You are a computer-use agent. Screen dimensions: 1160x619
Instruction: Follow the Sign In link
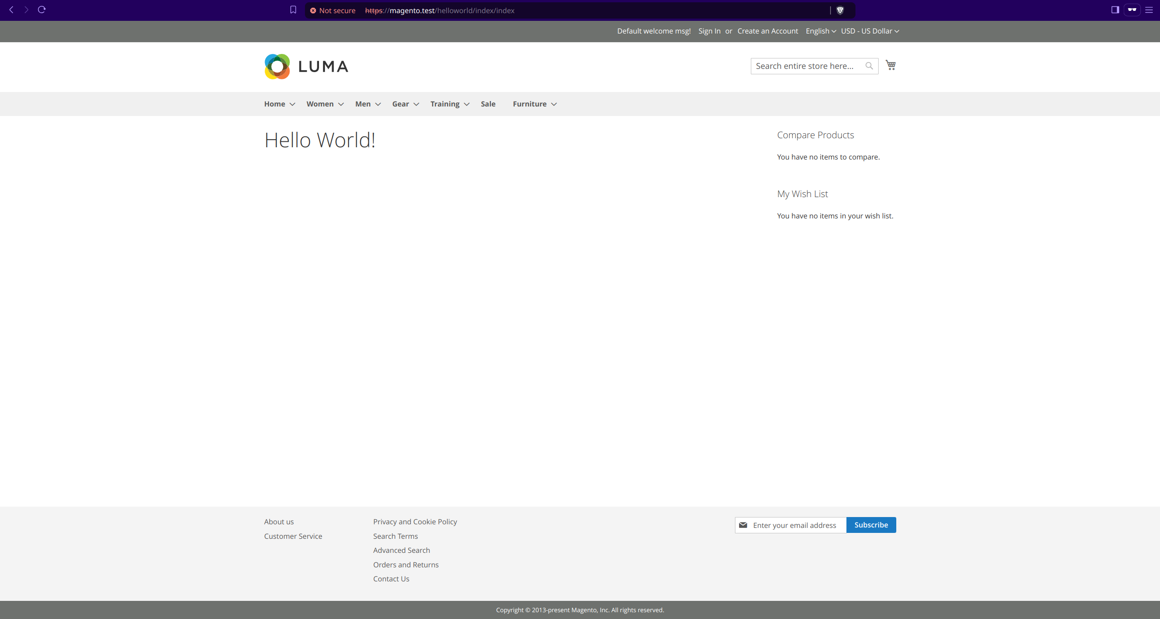[x=709, y=31]
